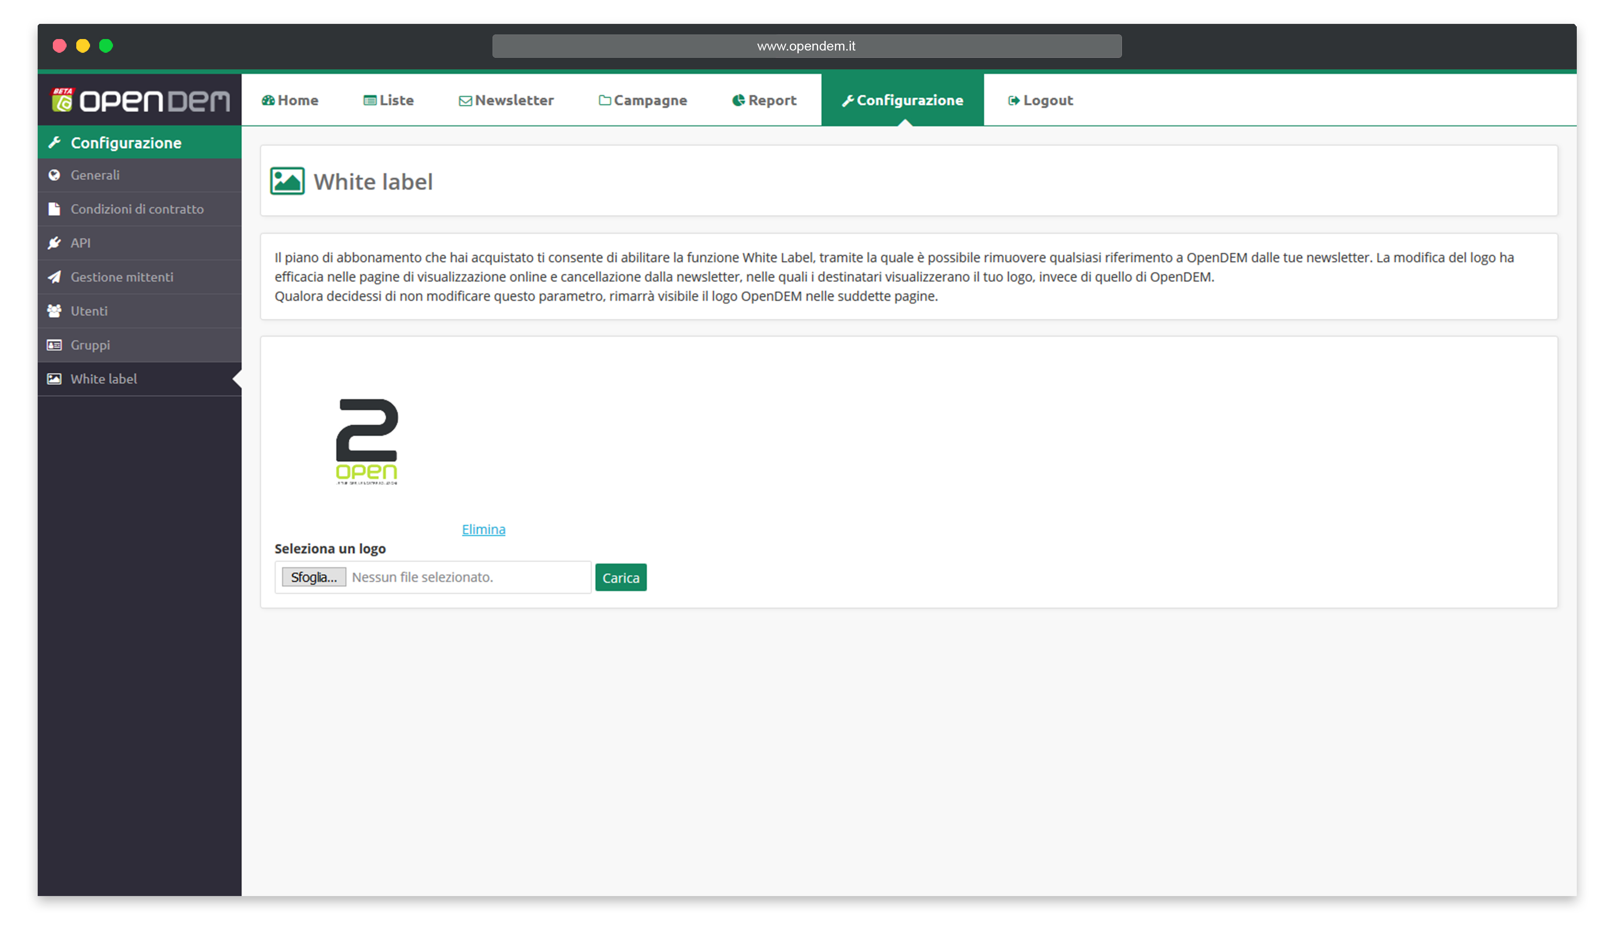Click the API plug icon
The image size is (1614, 925).
pyautogui.click(x=55, y=243)
